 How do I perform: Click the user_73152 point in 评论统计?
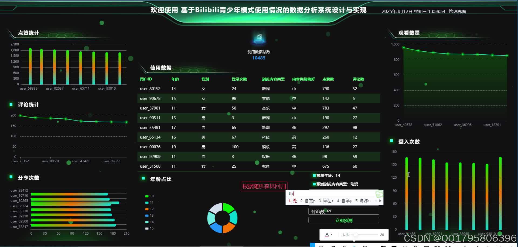(20, 116)
